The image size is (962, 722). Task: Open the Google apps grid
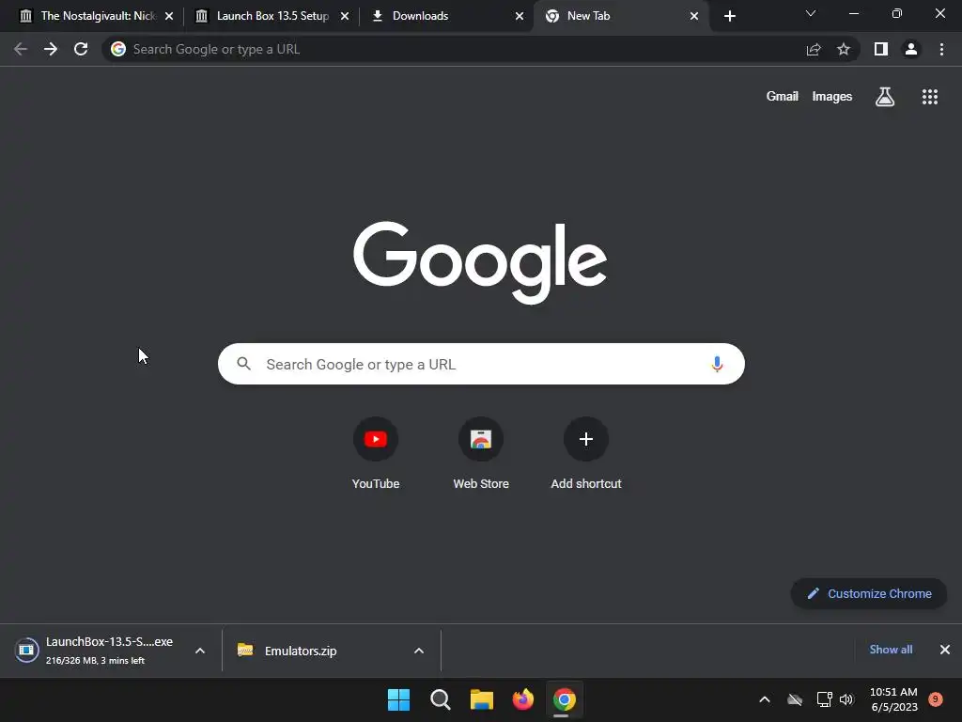point(930,97)
